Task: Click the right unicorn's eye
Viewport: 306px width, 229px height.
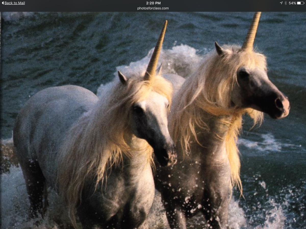Action: (244, 74)
